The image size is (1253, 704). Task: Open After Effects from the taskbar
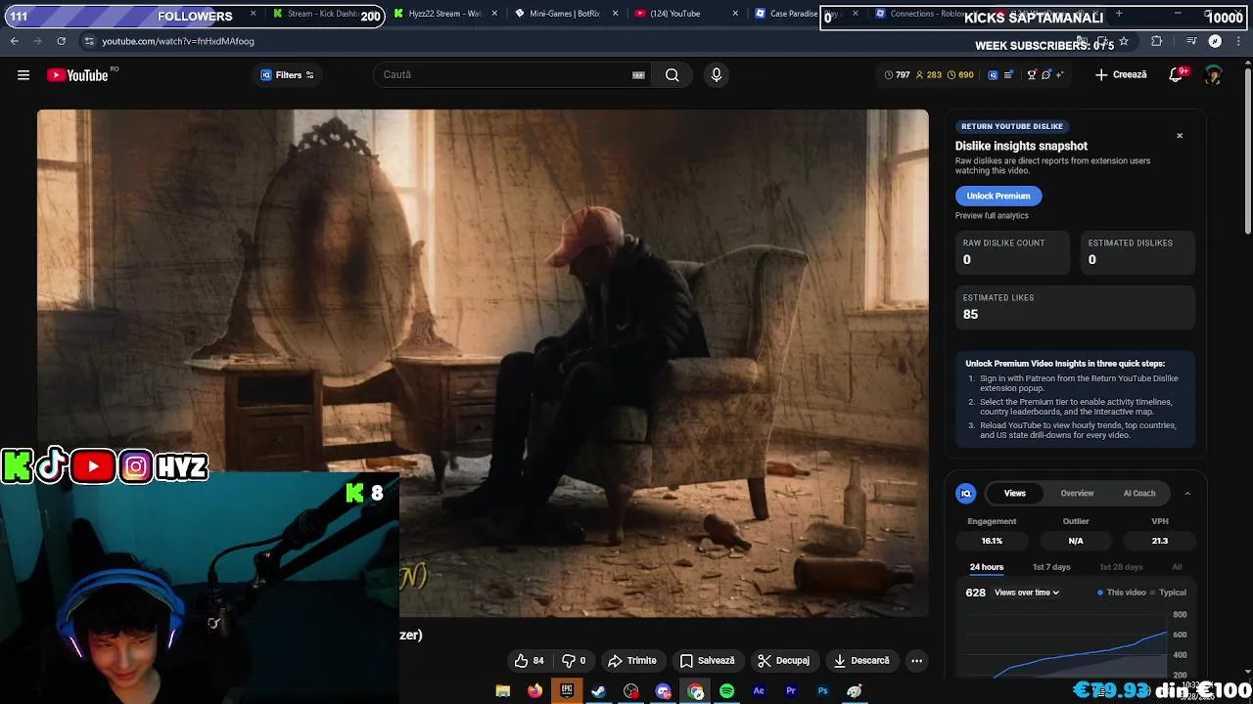point(759,691)
